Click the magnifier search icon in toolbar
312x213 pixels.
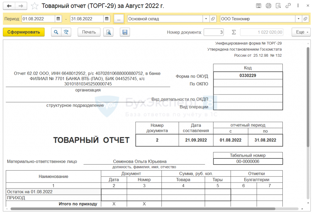[56, 32]
